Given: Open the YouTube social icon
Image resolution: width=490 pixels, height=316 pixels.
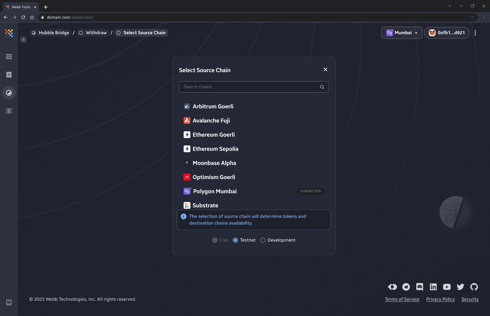Looking at the screenshot, I should 447,287.
